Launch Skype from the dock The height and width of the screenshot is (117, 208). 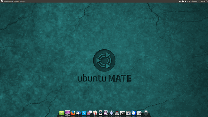coord(84,113)
